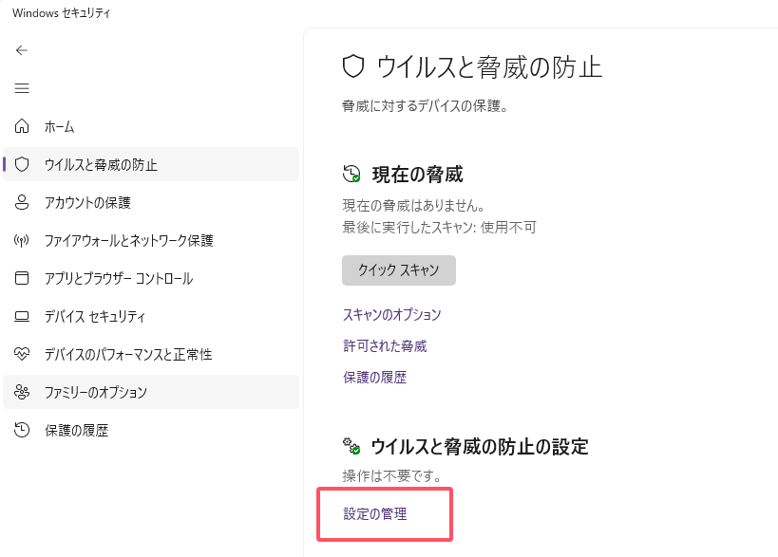Click the family options icon
The image size is (778, 557).
pyautogui.click(x=20, y=392)
